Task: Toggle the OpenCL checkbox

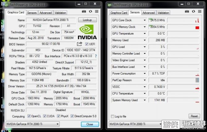Action: [29, 116]
